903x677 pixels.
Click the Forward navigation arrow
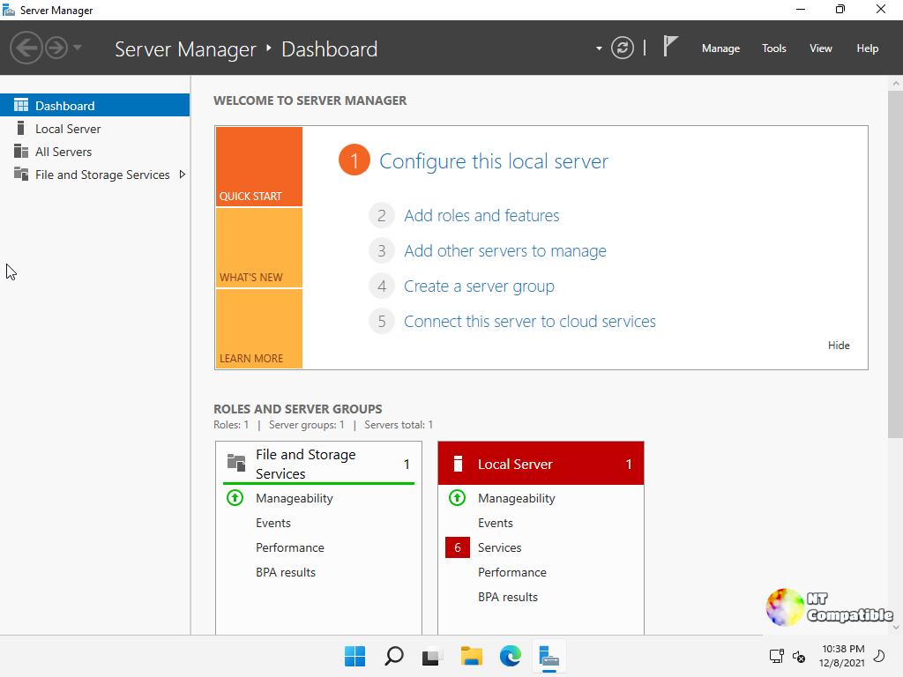coord(56,48)
